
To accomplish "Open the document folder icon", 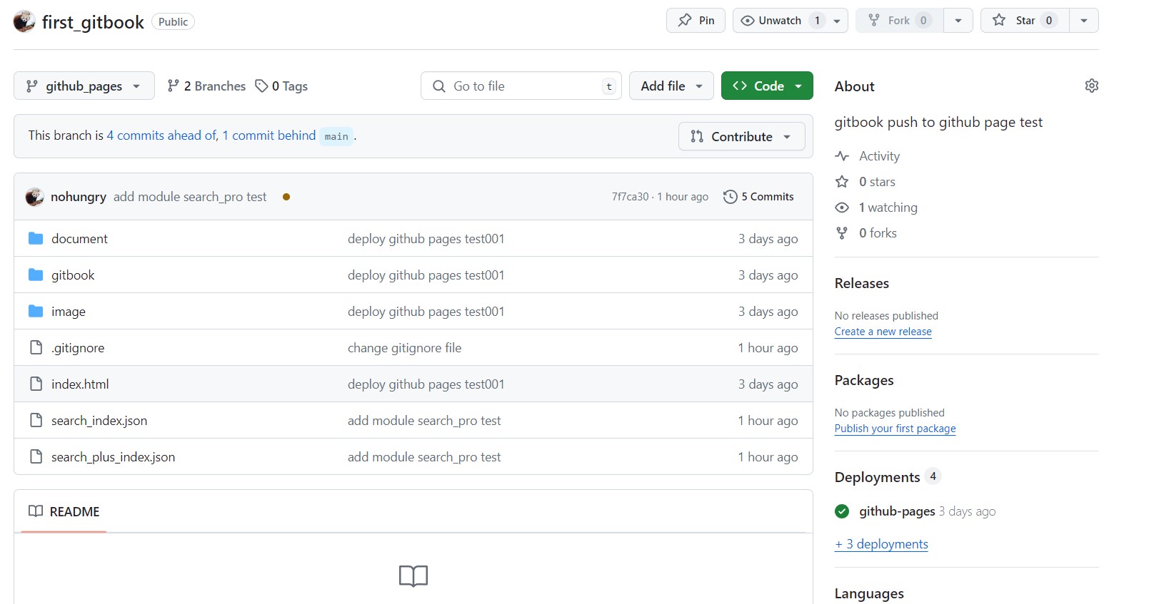I will [36, 238].
